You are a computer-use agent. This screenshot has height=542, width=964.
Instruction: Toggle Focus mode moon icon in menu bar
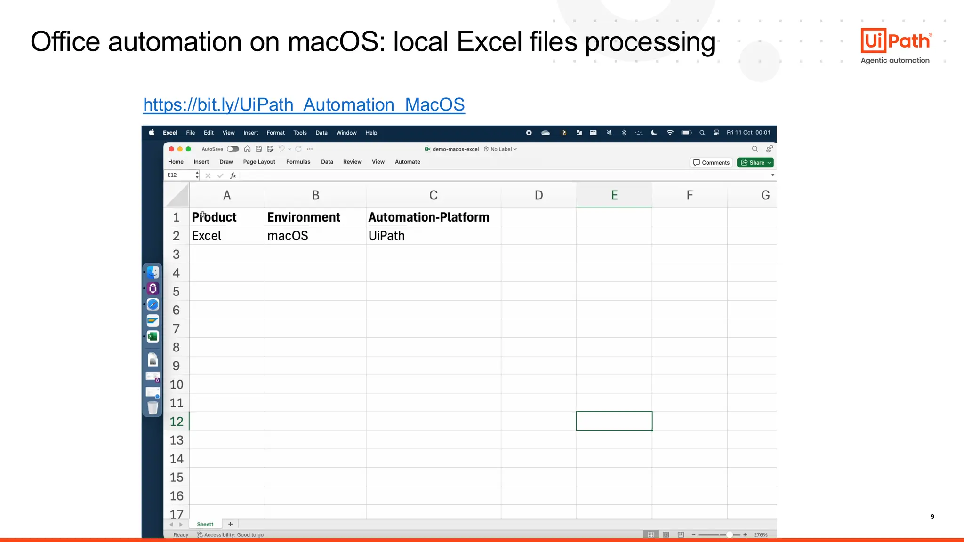(654, 133)
